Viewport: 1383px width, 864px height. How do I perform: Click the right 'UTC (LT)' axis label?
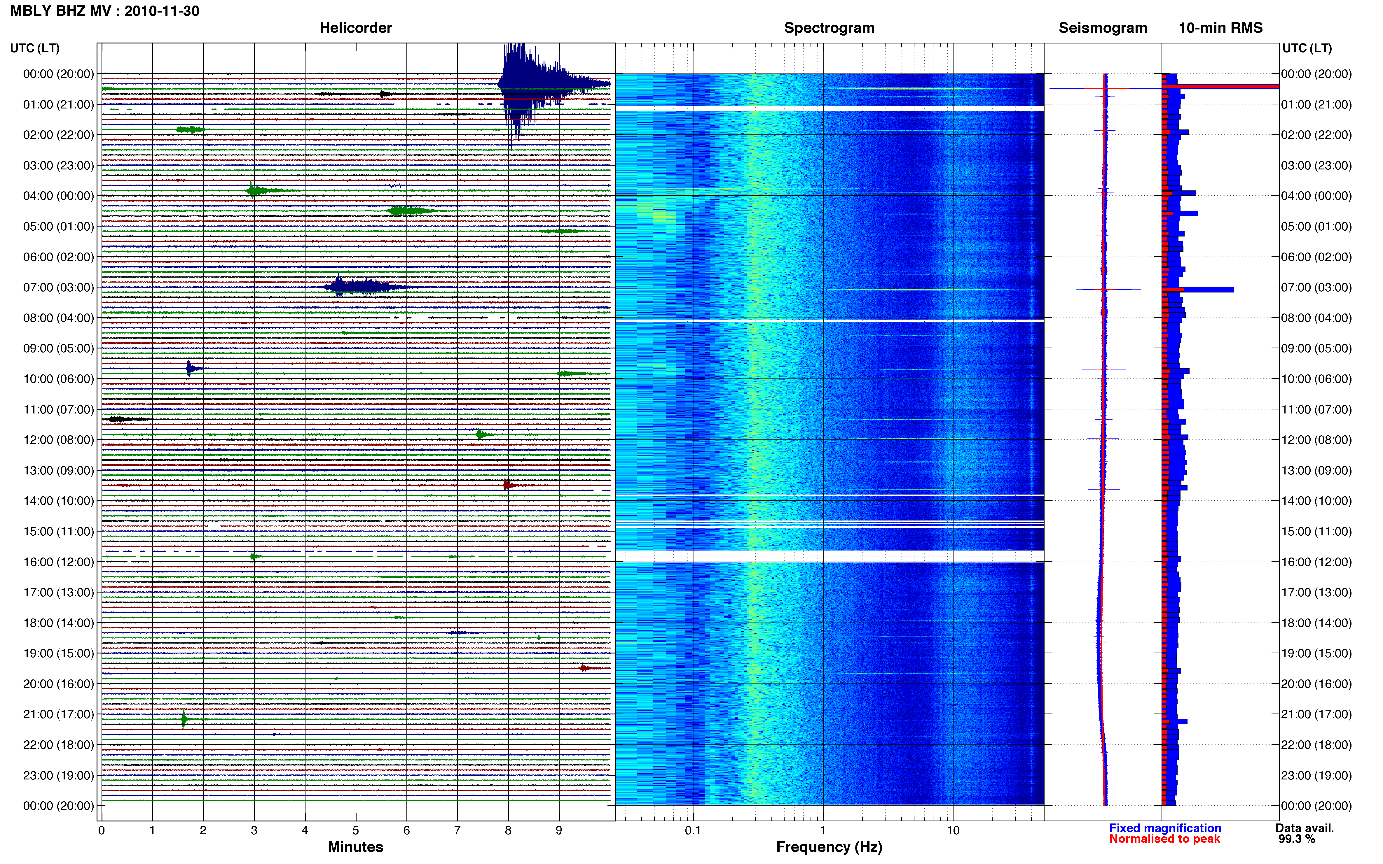[x=1307, y=48]
